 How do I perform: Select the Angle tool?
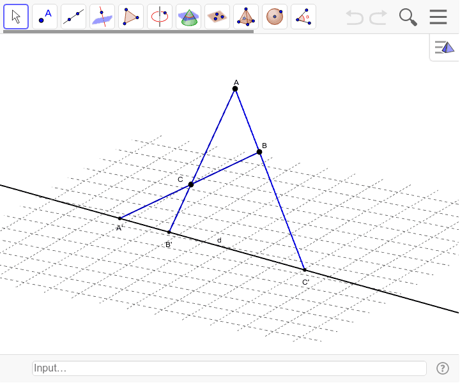[x=303, y=17]
